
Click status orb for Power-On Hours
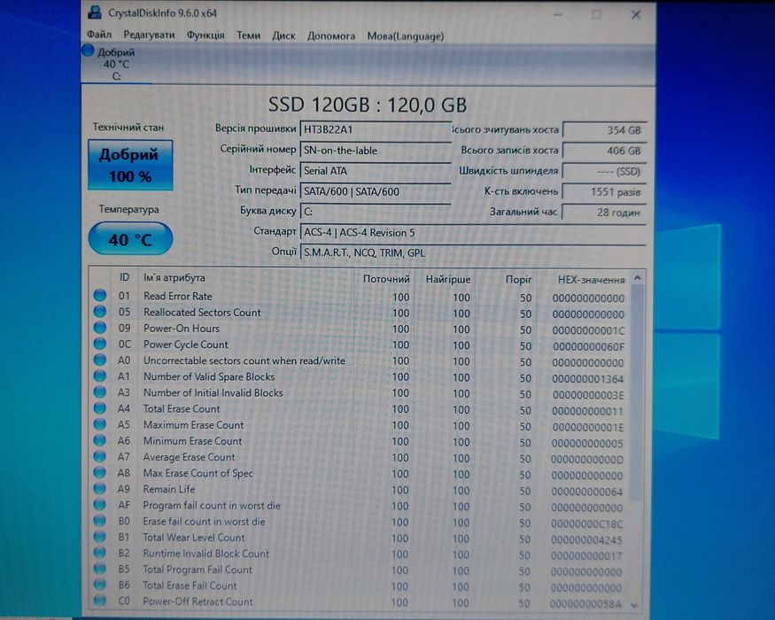[100, 328]
